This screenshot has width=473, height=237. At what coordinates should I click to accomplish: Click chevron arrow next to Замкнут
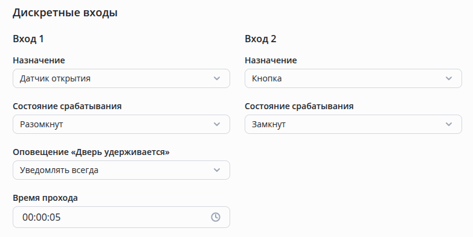pyautogui.click(x=449, y=124)
